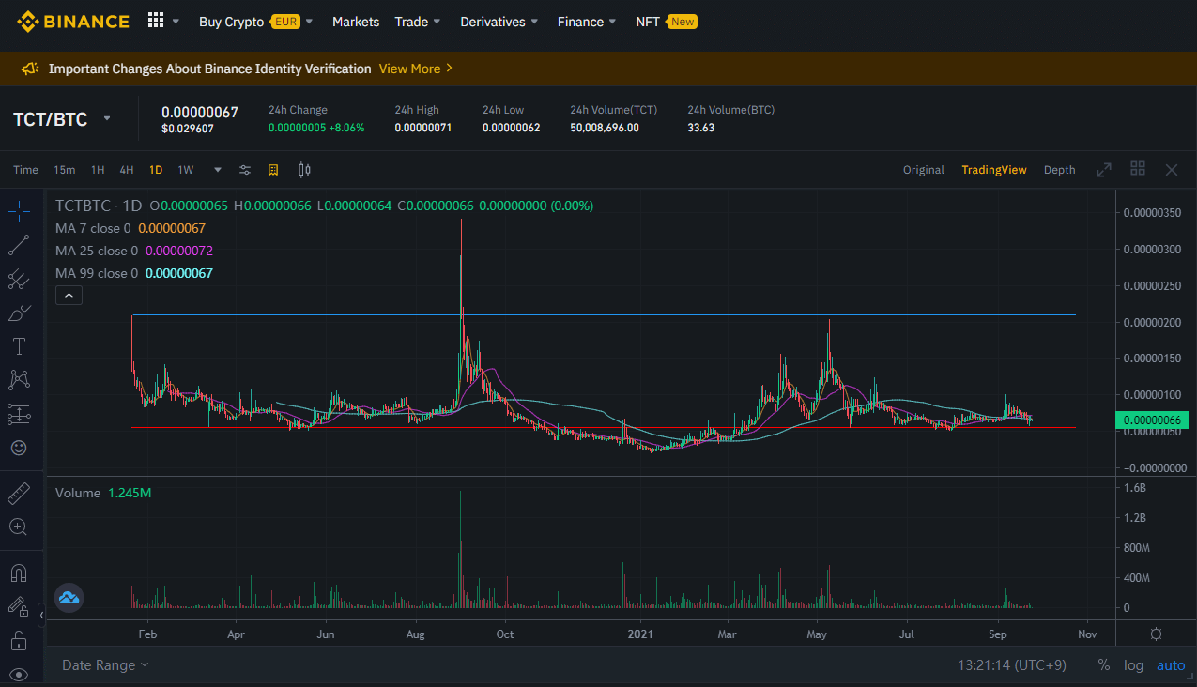Open the TCT/BTC pair selector dropdown

coord(107,118)
